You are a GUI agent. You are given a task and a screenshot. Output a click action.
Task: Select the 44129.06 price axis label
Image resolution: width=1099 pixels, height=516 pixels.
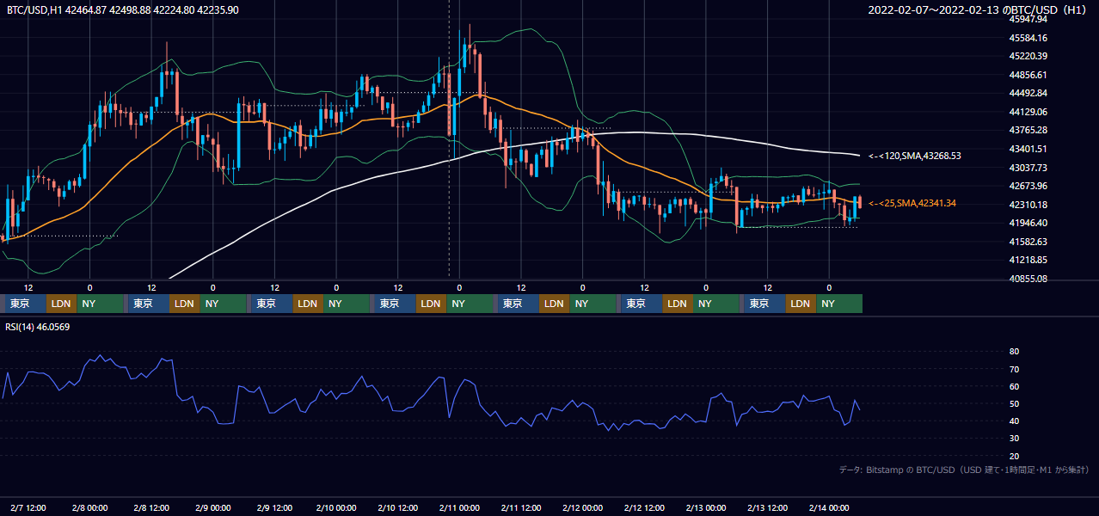tap(1028, 112)
